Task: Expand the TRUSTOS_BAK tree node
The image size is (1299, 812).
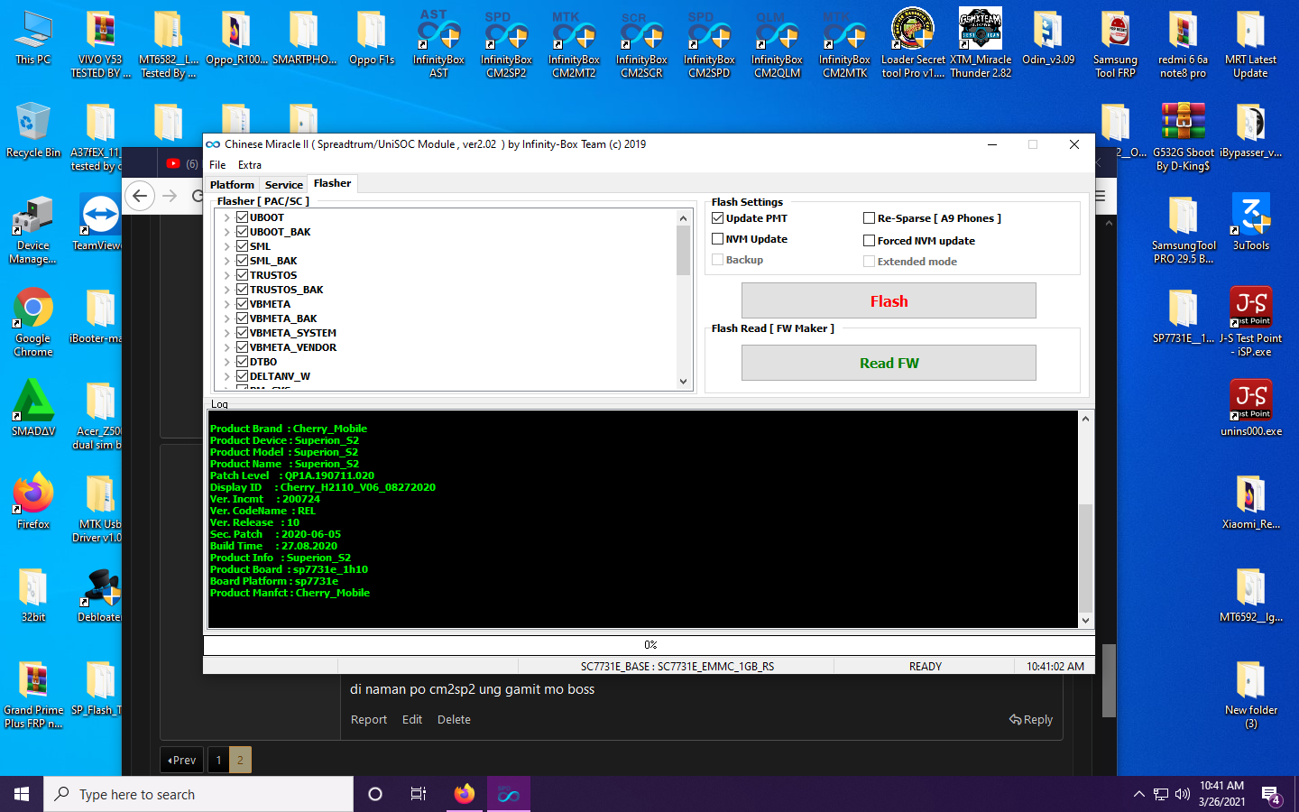Action: pyautogui.click(x=226, y=290)
